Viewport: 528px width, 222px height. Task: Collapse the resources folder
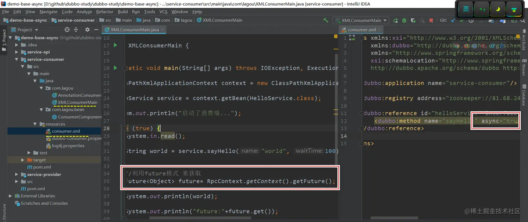(x=35, y=124)
